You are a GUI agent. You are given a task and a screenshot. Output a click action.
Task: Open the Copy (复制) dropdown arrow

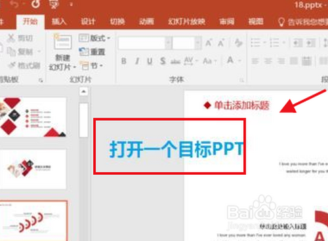39,52
